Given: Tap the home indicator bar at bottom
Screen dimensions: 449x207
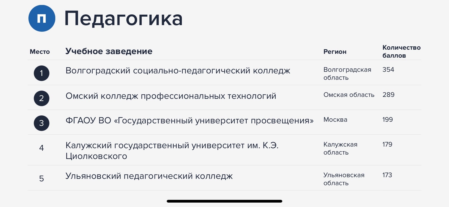Looking at the screenshot, I should click(224, 201).
